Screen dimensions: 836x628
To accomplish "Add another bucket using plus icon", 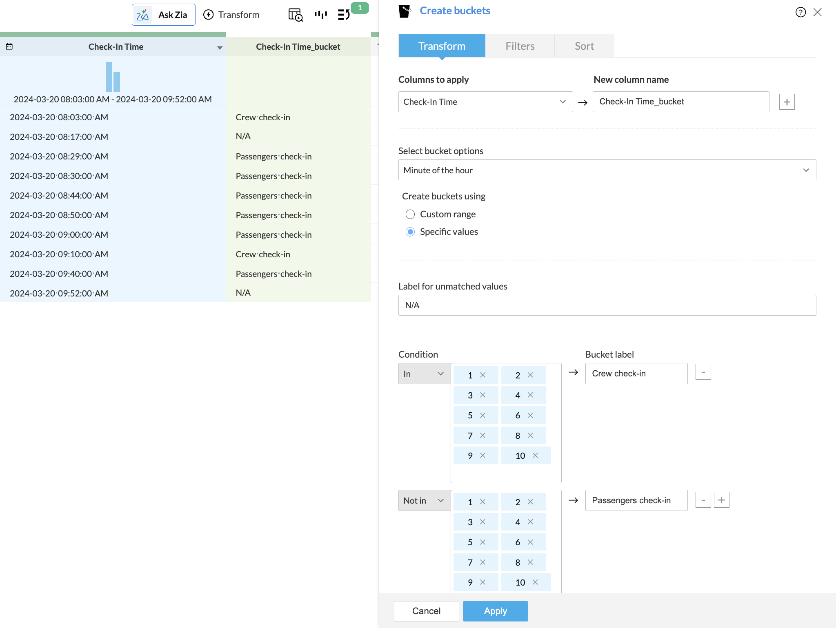I will pos(721,500).
